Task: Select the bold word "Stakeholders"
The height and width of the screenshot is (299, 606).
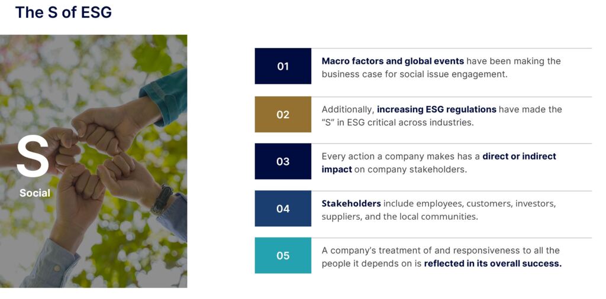Action: click(x=351, y=203)
